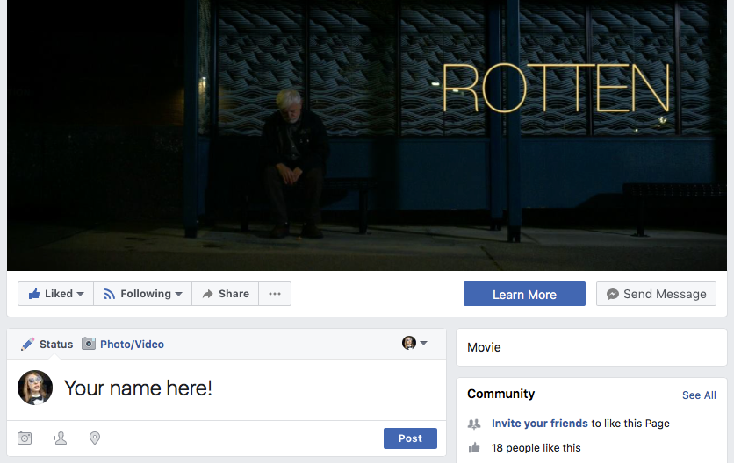
Task: Click the large profile picture in composer
Action: tap(35, 388)
